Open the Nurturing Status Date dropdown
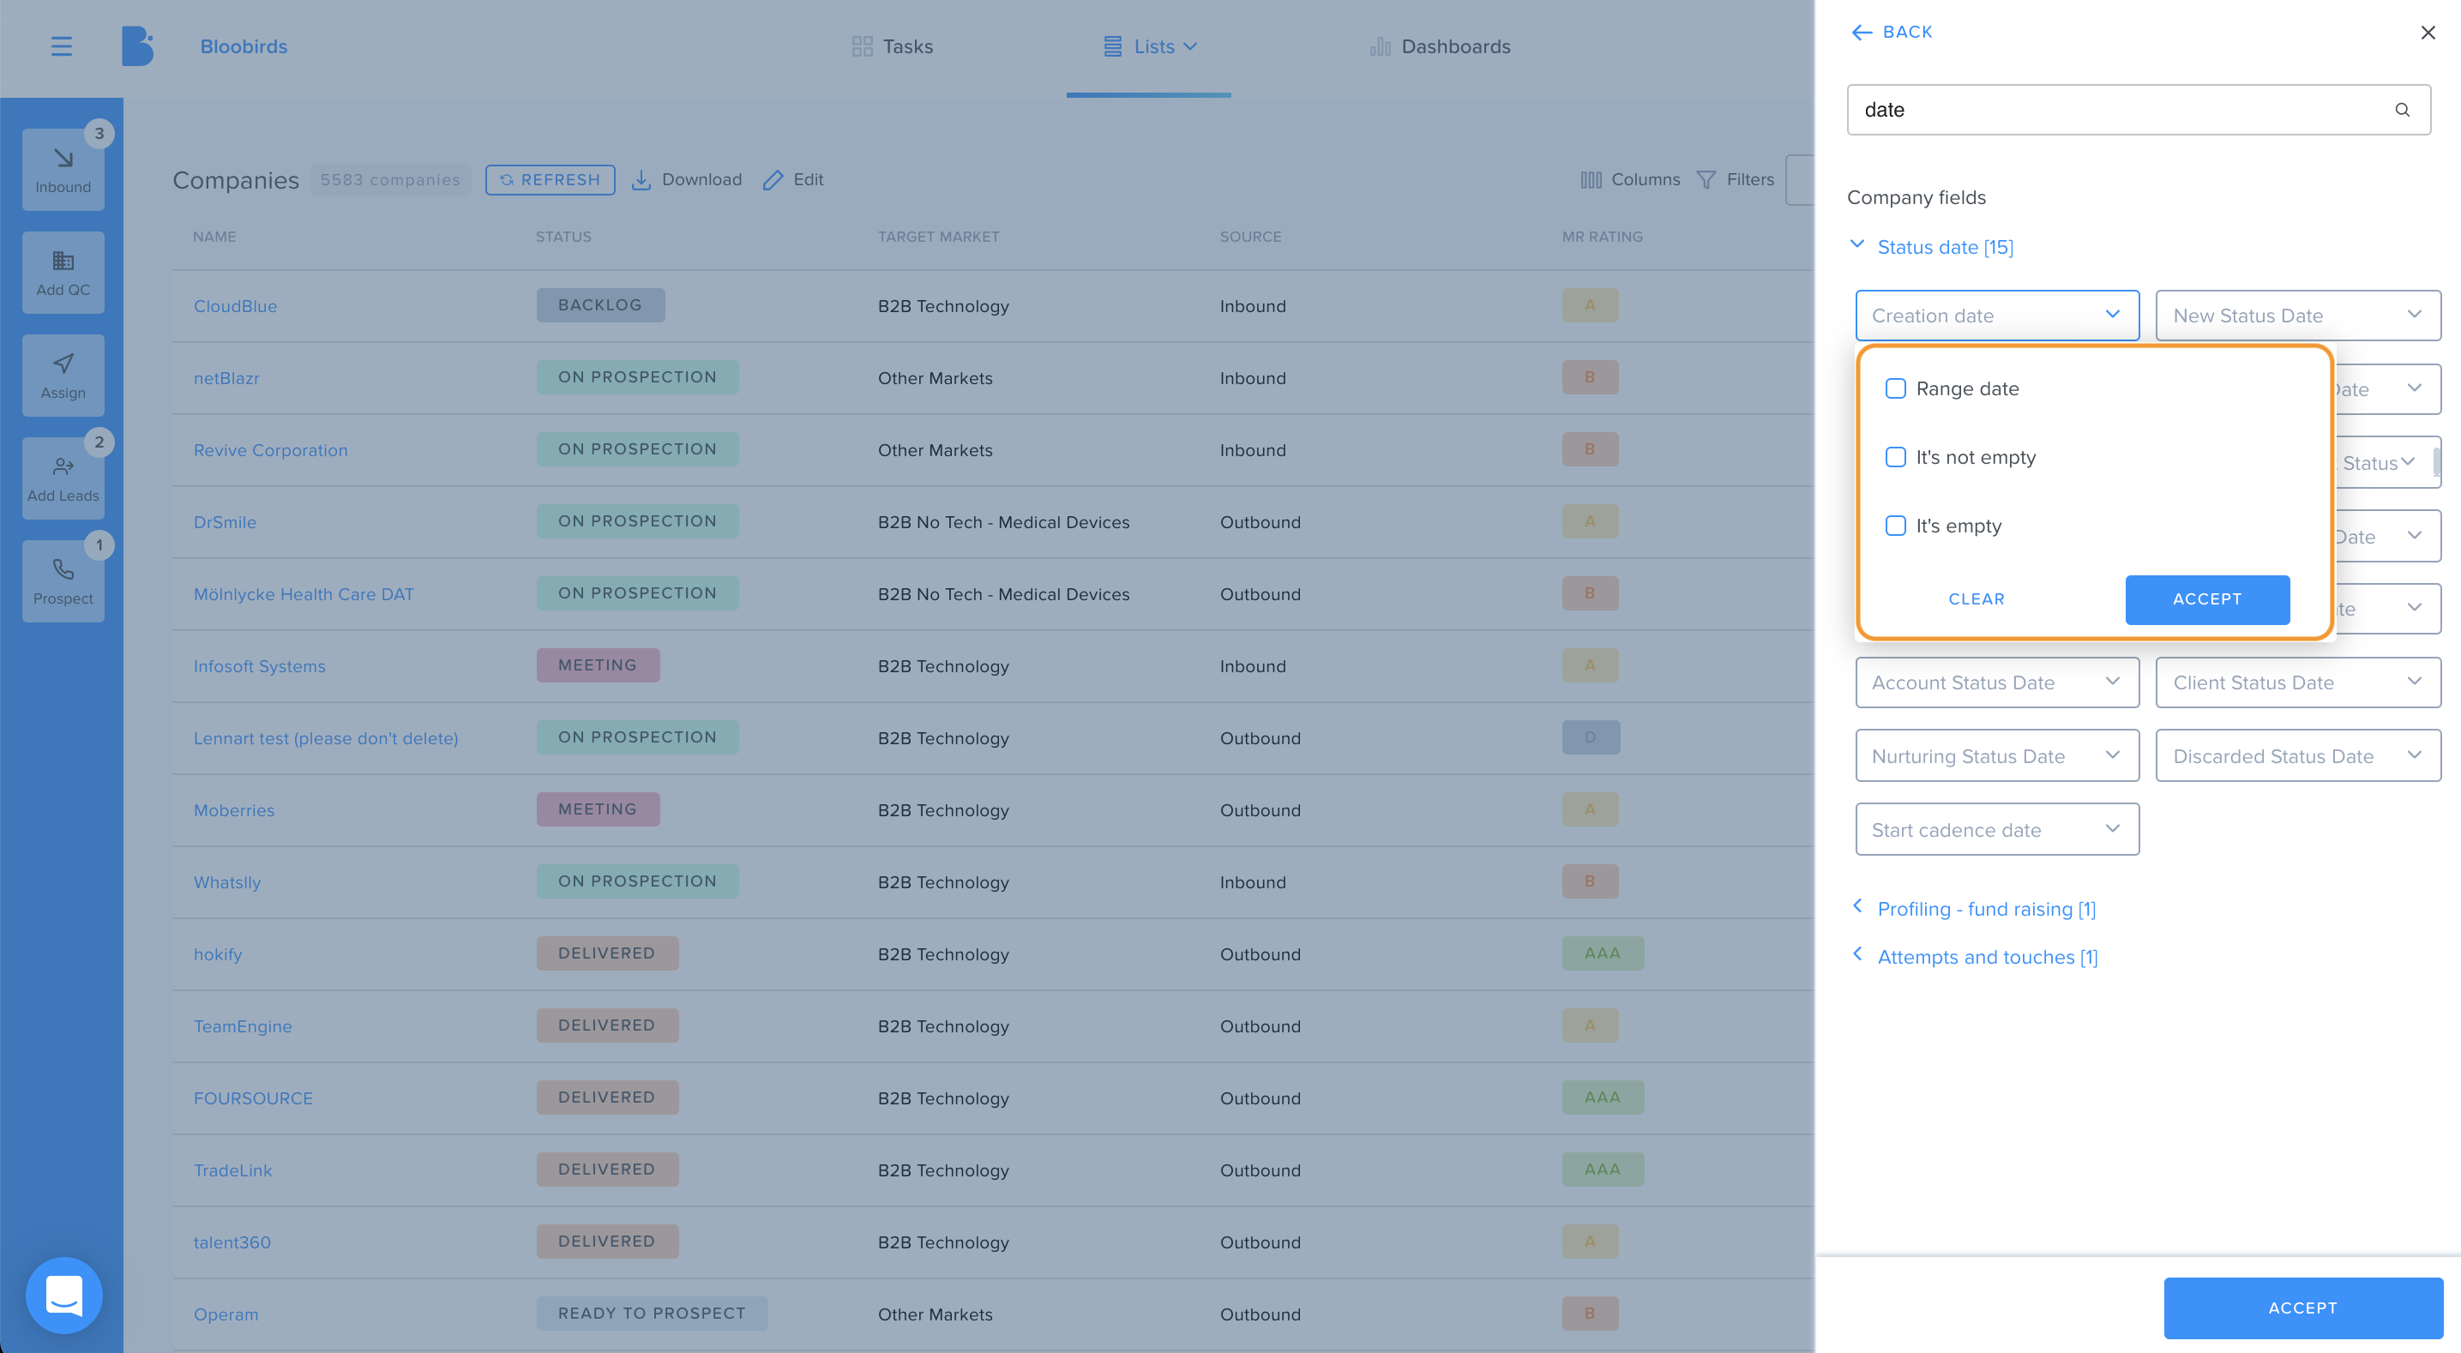 (1997, 755)
